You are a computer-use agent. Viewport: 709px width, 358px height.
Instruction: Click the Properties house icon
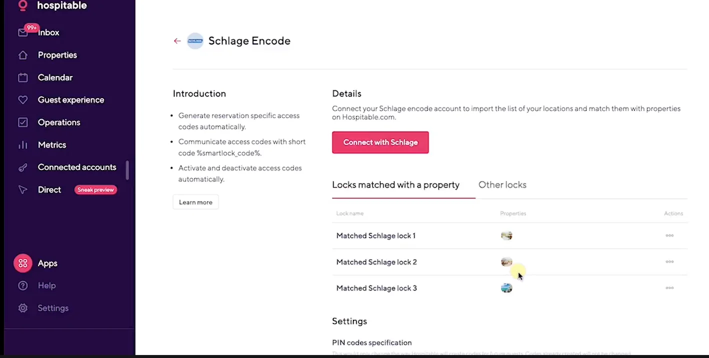(x=23, y=55)
